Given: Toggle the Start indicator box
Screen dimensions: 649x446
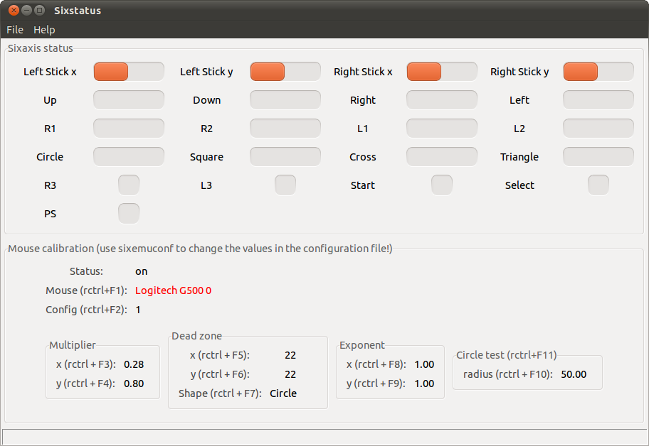Looking at the screenshot, I should 442,185.
